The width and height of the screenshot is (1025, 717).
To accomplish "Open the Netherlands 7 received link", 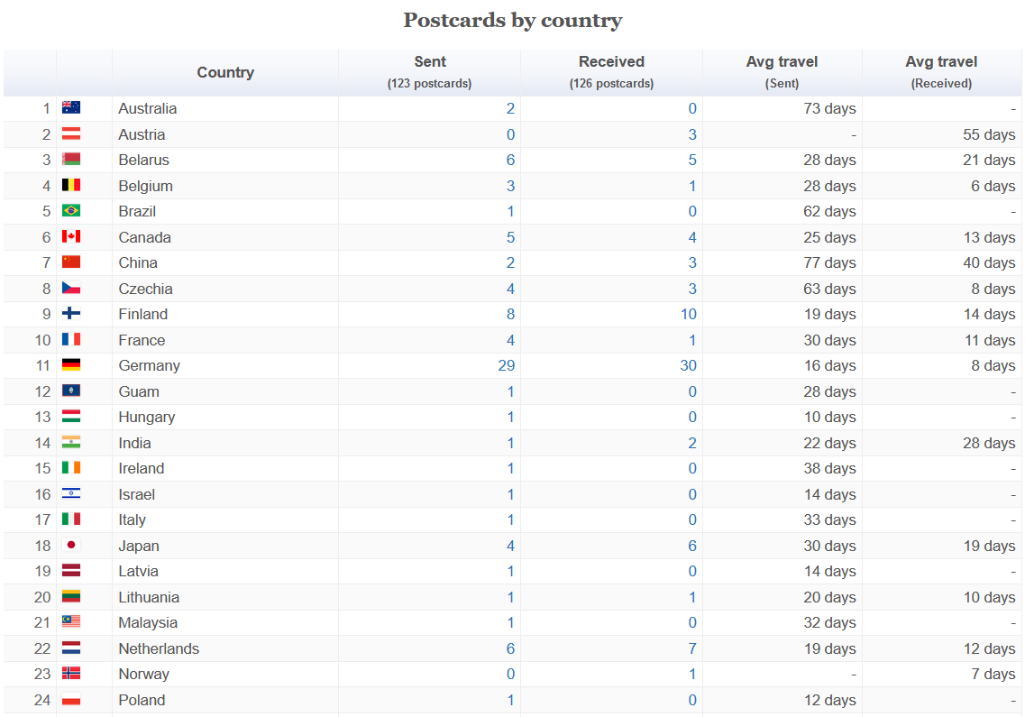I will coord(692,648).
